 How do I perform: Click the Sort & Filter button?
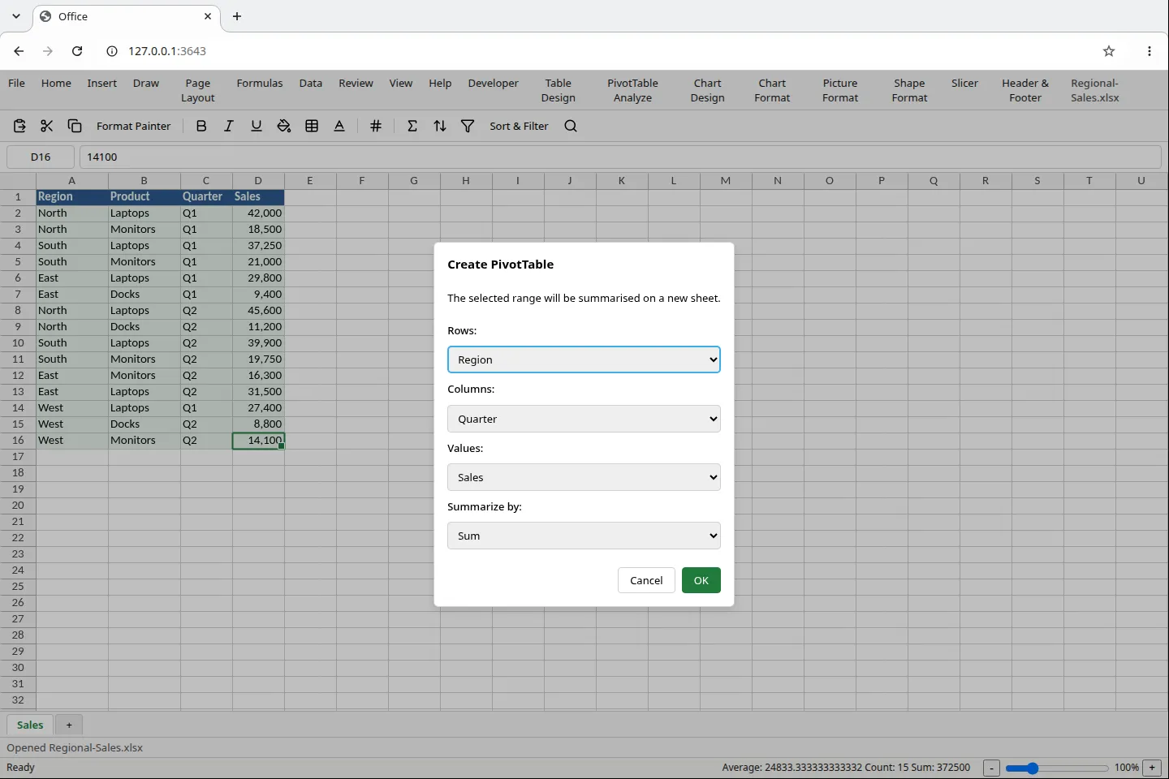519,126
